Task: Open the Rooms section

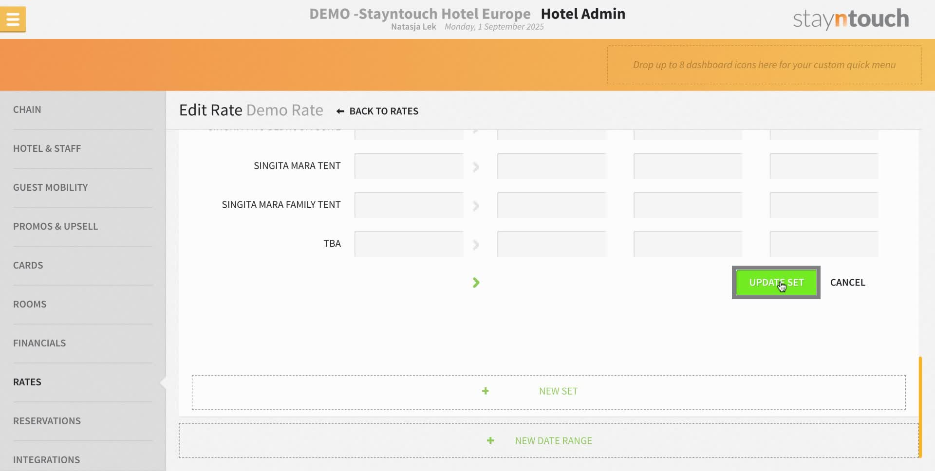Action: [x=30, y=304]
